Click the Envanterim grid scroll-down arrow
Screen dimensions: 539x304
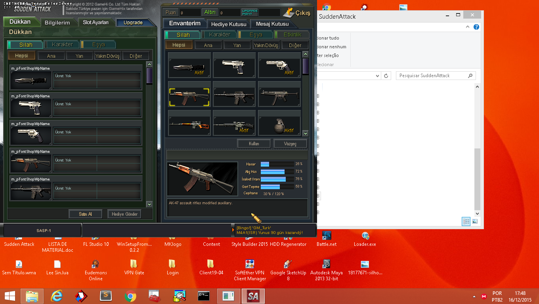[x=306, y=134]
